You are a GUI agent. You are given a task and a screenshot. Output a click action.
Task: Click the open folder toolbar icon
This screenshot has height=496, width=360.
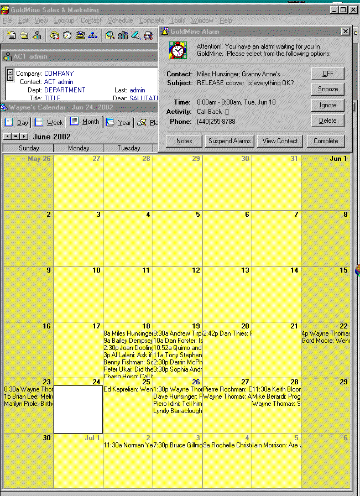click(24, 35)
